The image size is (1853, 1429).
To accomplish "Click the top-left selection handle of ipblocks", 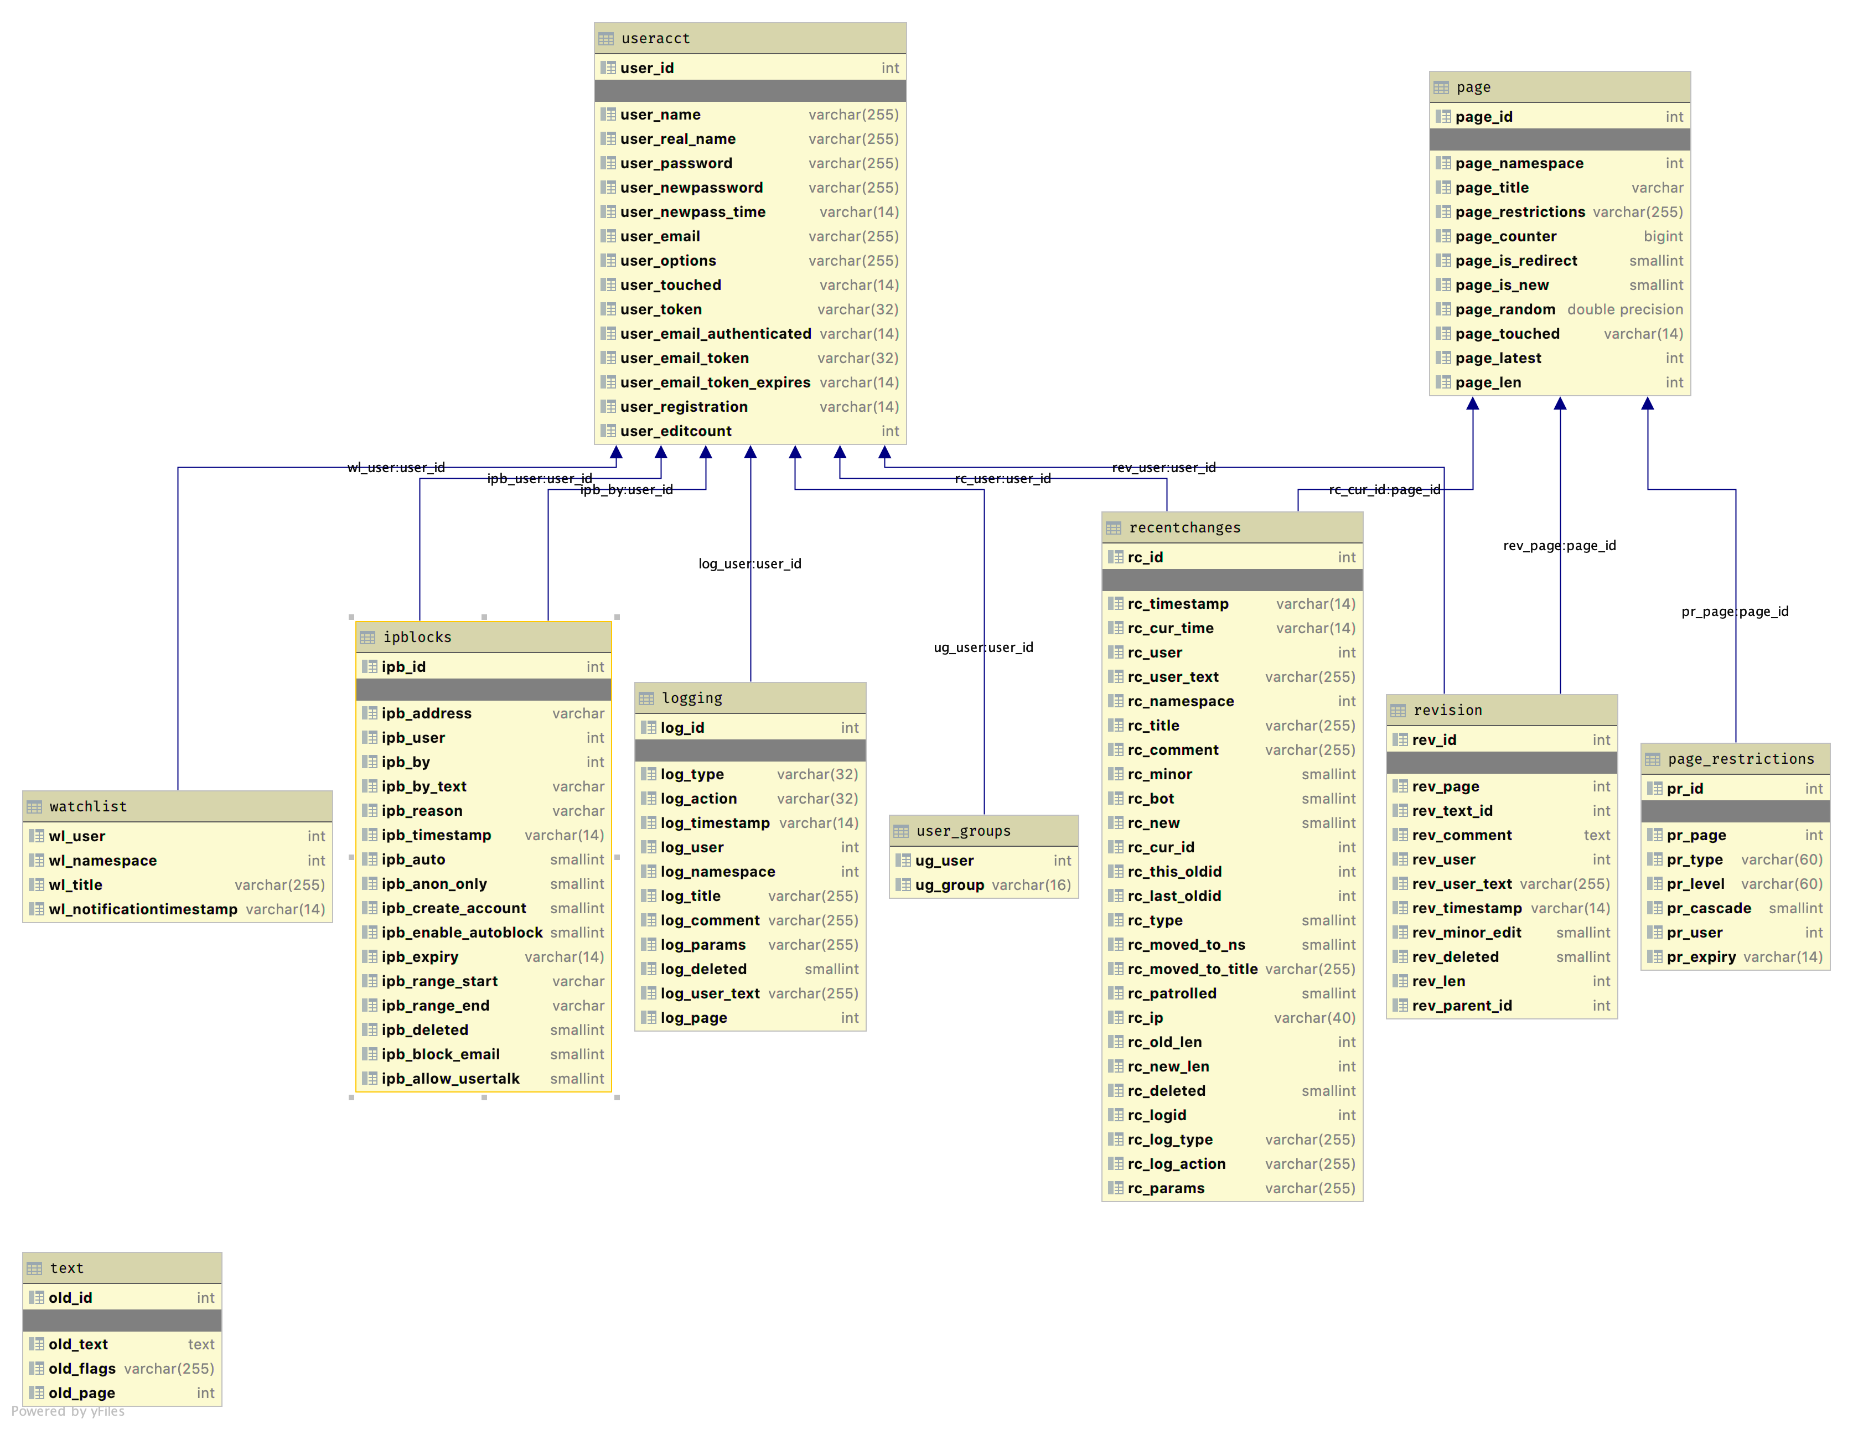I will [351, 617].
